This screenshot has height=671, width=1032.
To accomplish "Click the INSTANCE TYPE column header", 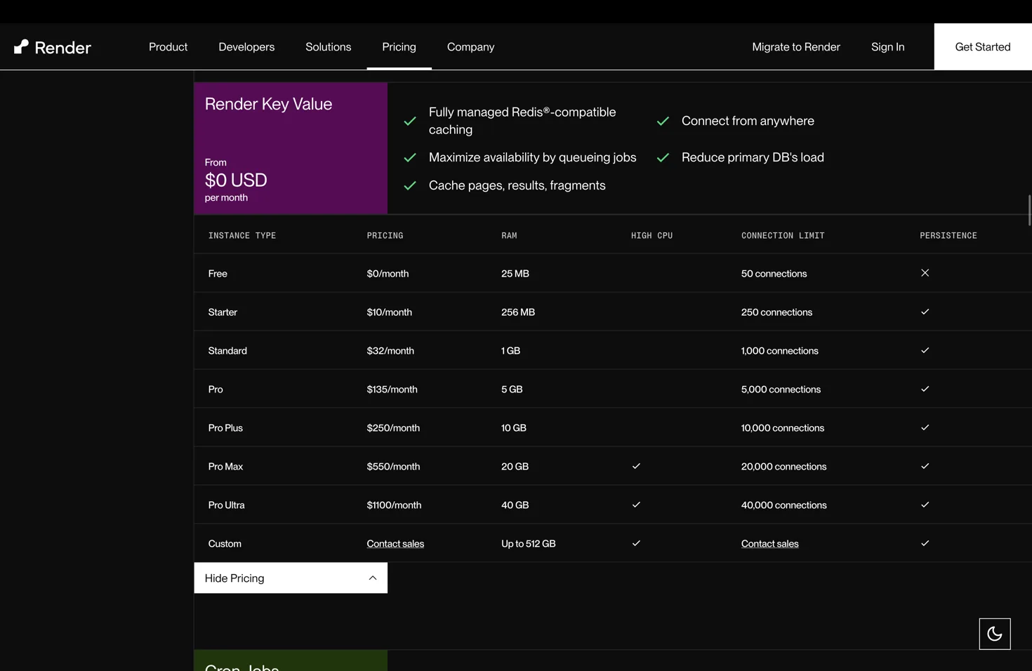I will (x=242, y=236).
